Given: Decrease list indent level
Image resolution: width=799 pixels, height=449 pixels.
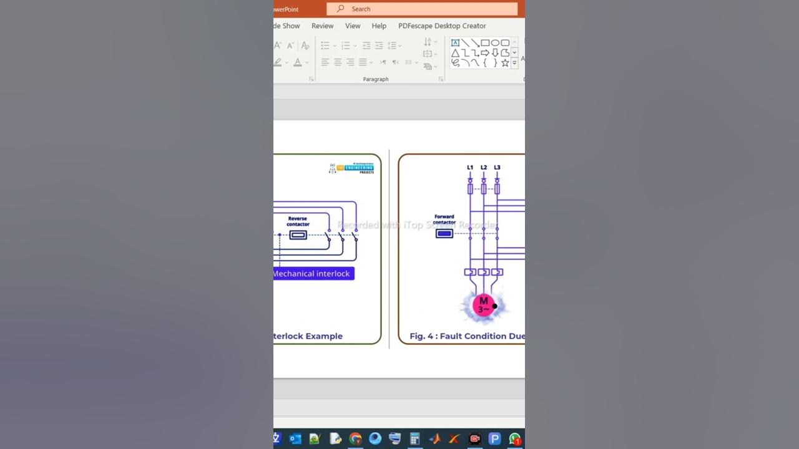Looking at the screenshot, I should pos(366,46).
